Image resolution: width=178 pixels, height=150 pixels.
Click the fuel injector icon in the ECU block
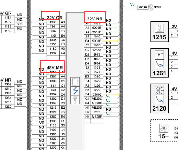coord(75,100)
